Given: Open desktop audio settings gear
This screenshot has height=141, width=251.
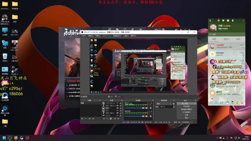Looking at the screenshot, I should tap(151, 116).
